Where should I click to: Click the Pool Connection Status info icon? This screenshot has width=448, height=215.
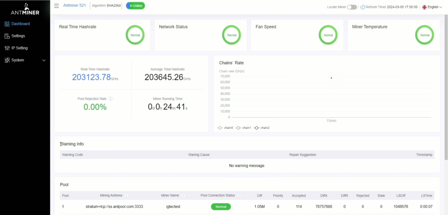pyautogui.click(x=239, y=195)
